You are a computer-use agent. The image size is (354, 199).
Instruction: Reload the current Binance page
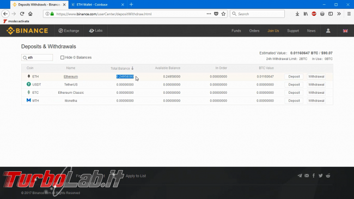tap(22, 14)
